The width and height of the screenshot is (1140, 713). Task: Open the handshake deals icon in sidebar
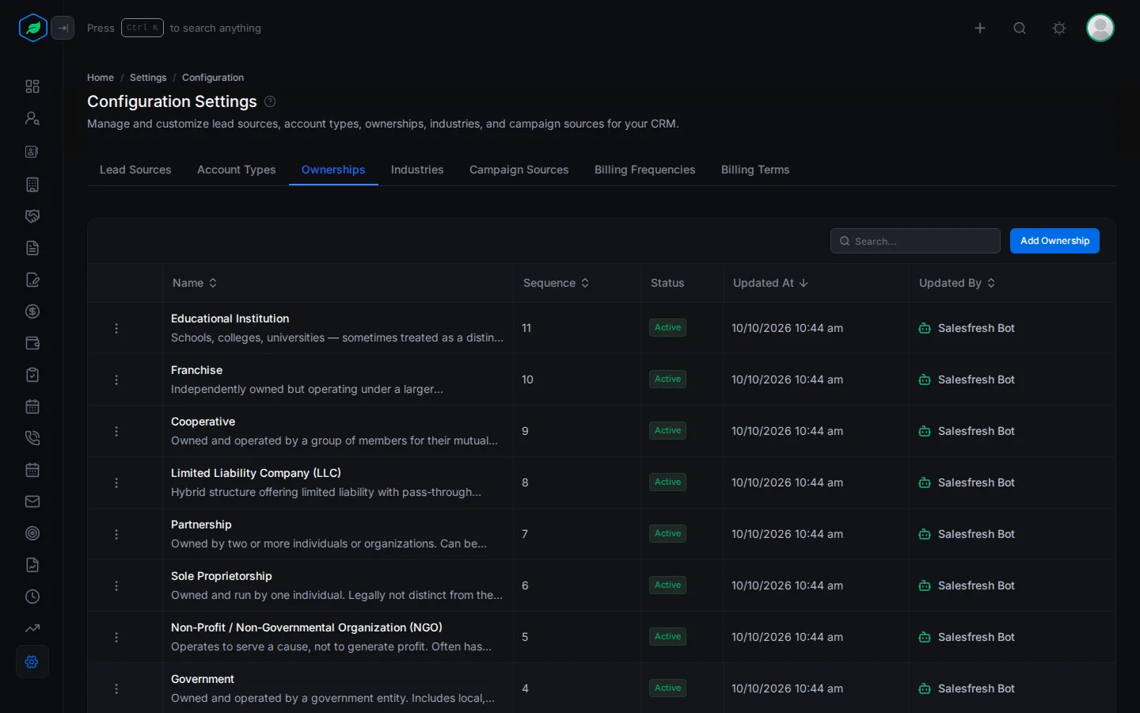click(32, 216)
